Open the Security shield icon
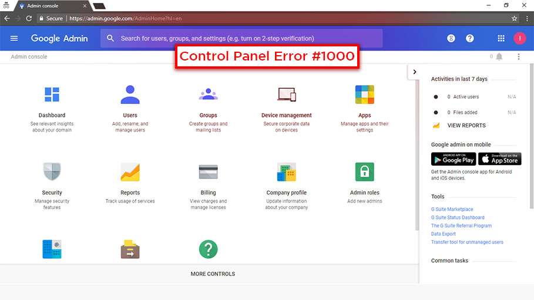Screen dimensions: 534x300 tap(52, 171)
